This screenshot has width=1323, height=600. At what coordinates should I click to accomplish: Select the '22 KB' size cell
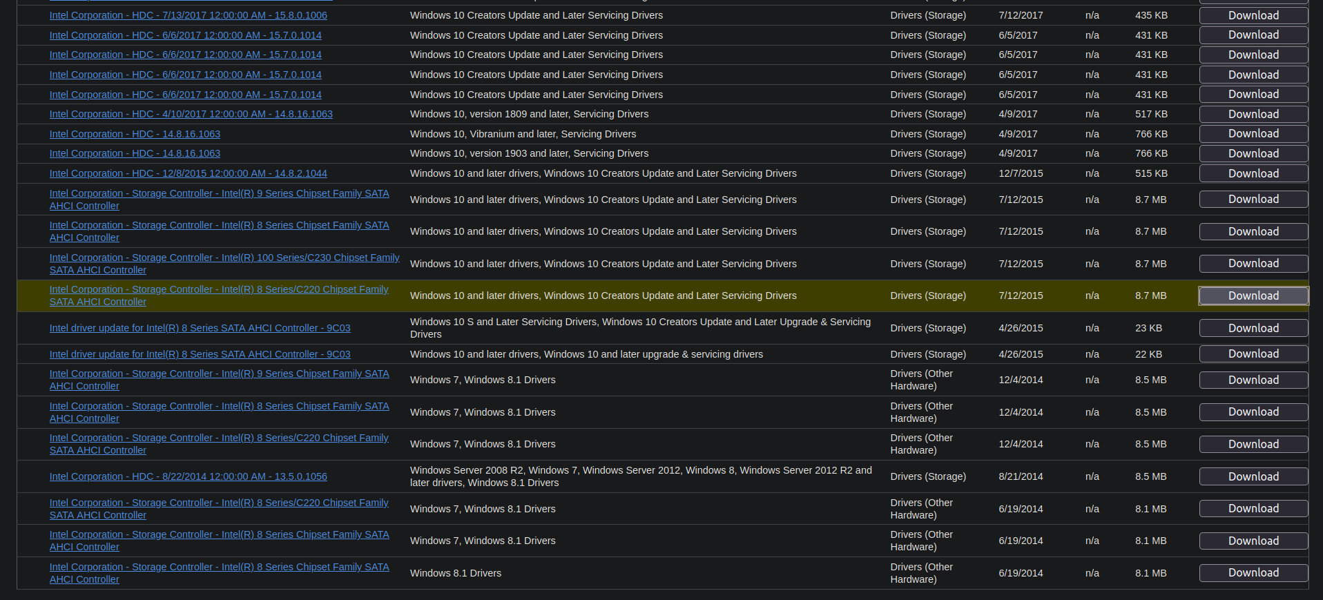[1148, 354]
